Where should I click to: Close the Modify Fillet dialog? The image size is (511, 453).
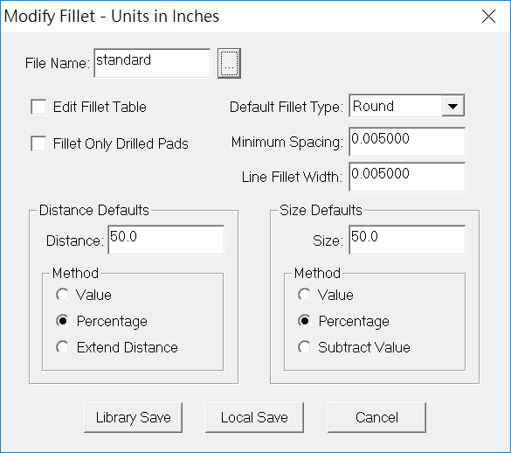point(488,17)
